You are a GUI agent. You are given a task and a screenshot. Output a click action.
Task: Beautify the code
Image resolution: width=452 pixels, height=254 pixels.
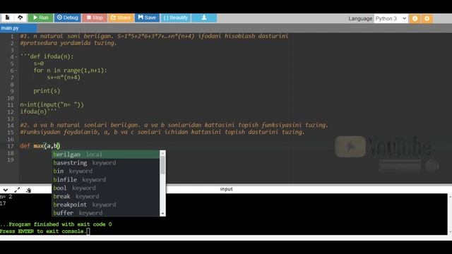pos(176,18)
